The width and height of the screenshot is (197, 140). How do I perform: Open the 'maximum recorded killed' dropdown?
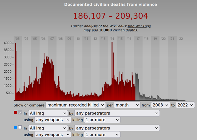pyautogui.click(x=76, y=105)
